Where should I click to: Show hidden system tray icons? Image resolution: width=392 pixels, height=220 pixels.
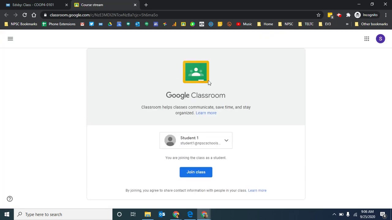(x=334, y=214)
